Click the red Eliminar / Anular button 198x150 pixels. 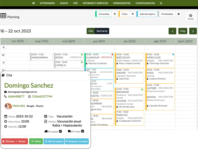[x=15, y=141]
